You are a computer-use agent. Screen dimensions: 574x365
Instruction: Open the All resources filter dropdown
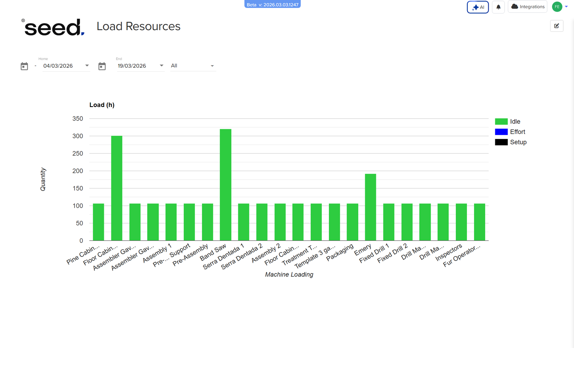tap(192, 66)
